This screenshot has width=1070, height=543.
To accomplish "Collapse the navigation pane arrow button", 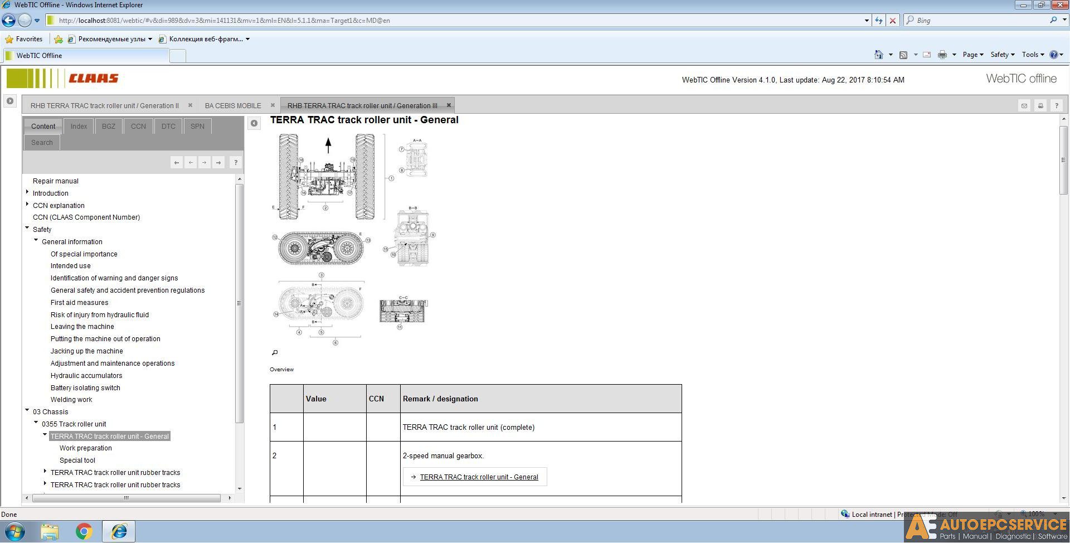I will pyautogui.click(x=254, y=123).
